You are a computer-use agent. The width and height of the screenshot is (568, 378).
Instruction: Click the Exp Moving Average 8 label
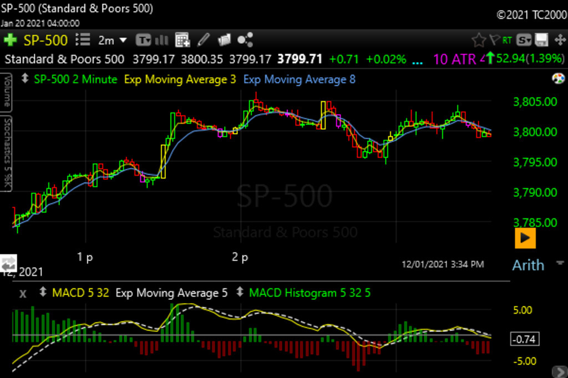click(x=300, y=79)
